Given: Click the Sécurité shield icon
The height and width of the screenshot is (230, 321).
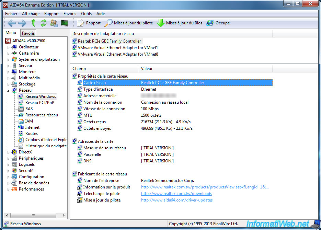Looking at the screenshot, I should [14, 171].
